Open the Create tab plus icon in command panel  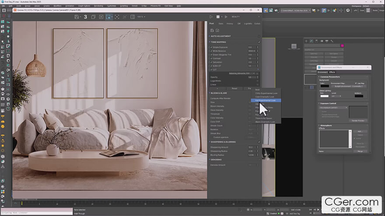[x=306, y=41]
